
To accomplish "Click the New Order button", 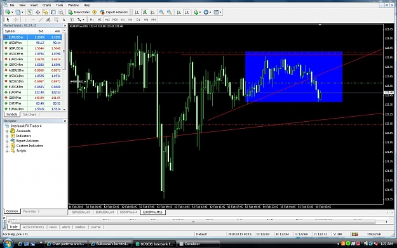I will (x=79, y=12).
